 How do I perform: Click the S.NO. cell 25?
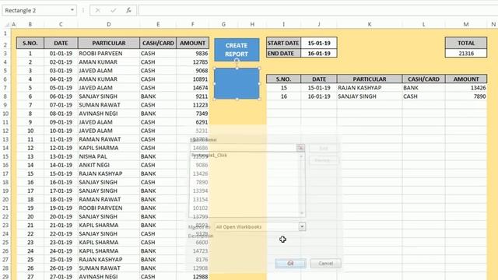pos(30,259)
